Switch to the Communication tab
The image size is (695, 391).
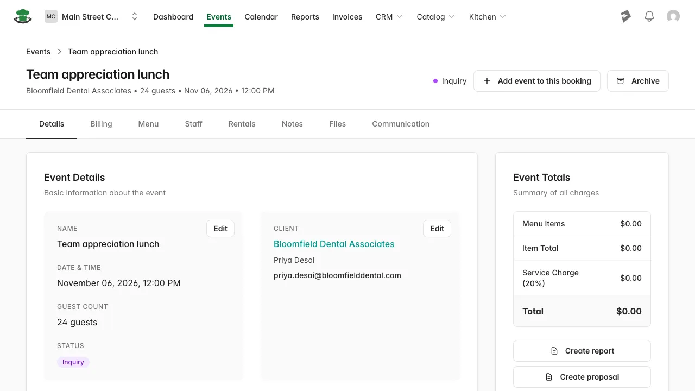click(x=401, y=124)
